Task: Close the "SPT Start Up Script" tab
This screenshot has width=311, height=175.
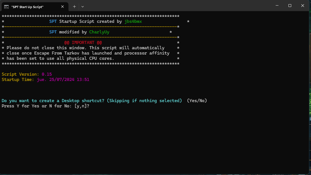Action: [x=63, y=7]
